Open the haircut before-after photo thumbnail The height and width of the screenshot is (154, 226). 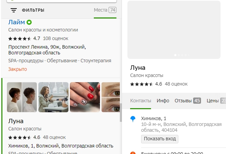click(22, 97)
